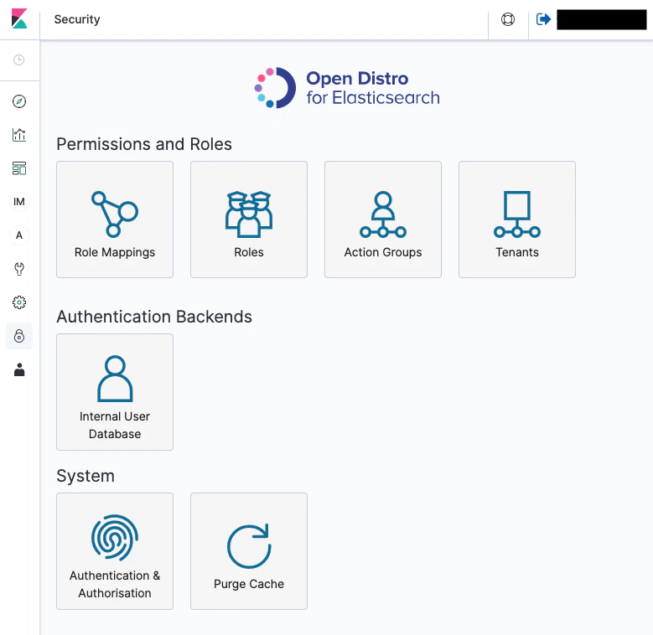Open Recently viewed clock icon
The image size is (653, 635).
point(19,60)
